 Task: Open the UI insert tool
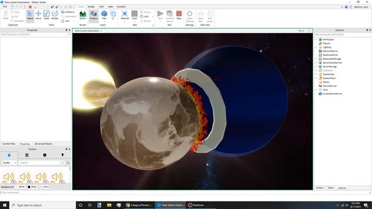[113, 16]
